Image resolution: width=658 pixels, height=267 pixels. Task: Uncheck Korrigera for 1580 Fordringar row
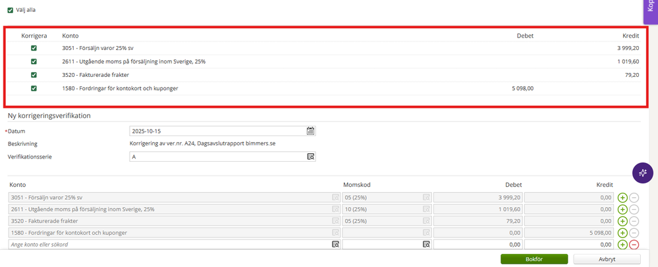pos(34,88)
